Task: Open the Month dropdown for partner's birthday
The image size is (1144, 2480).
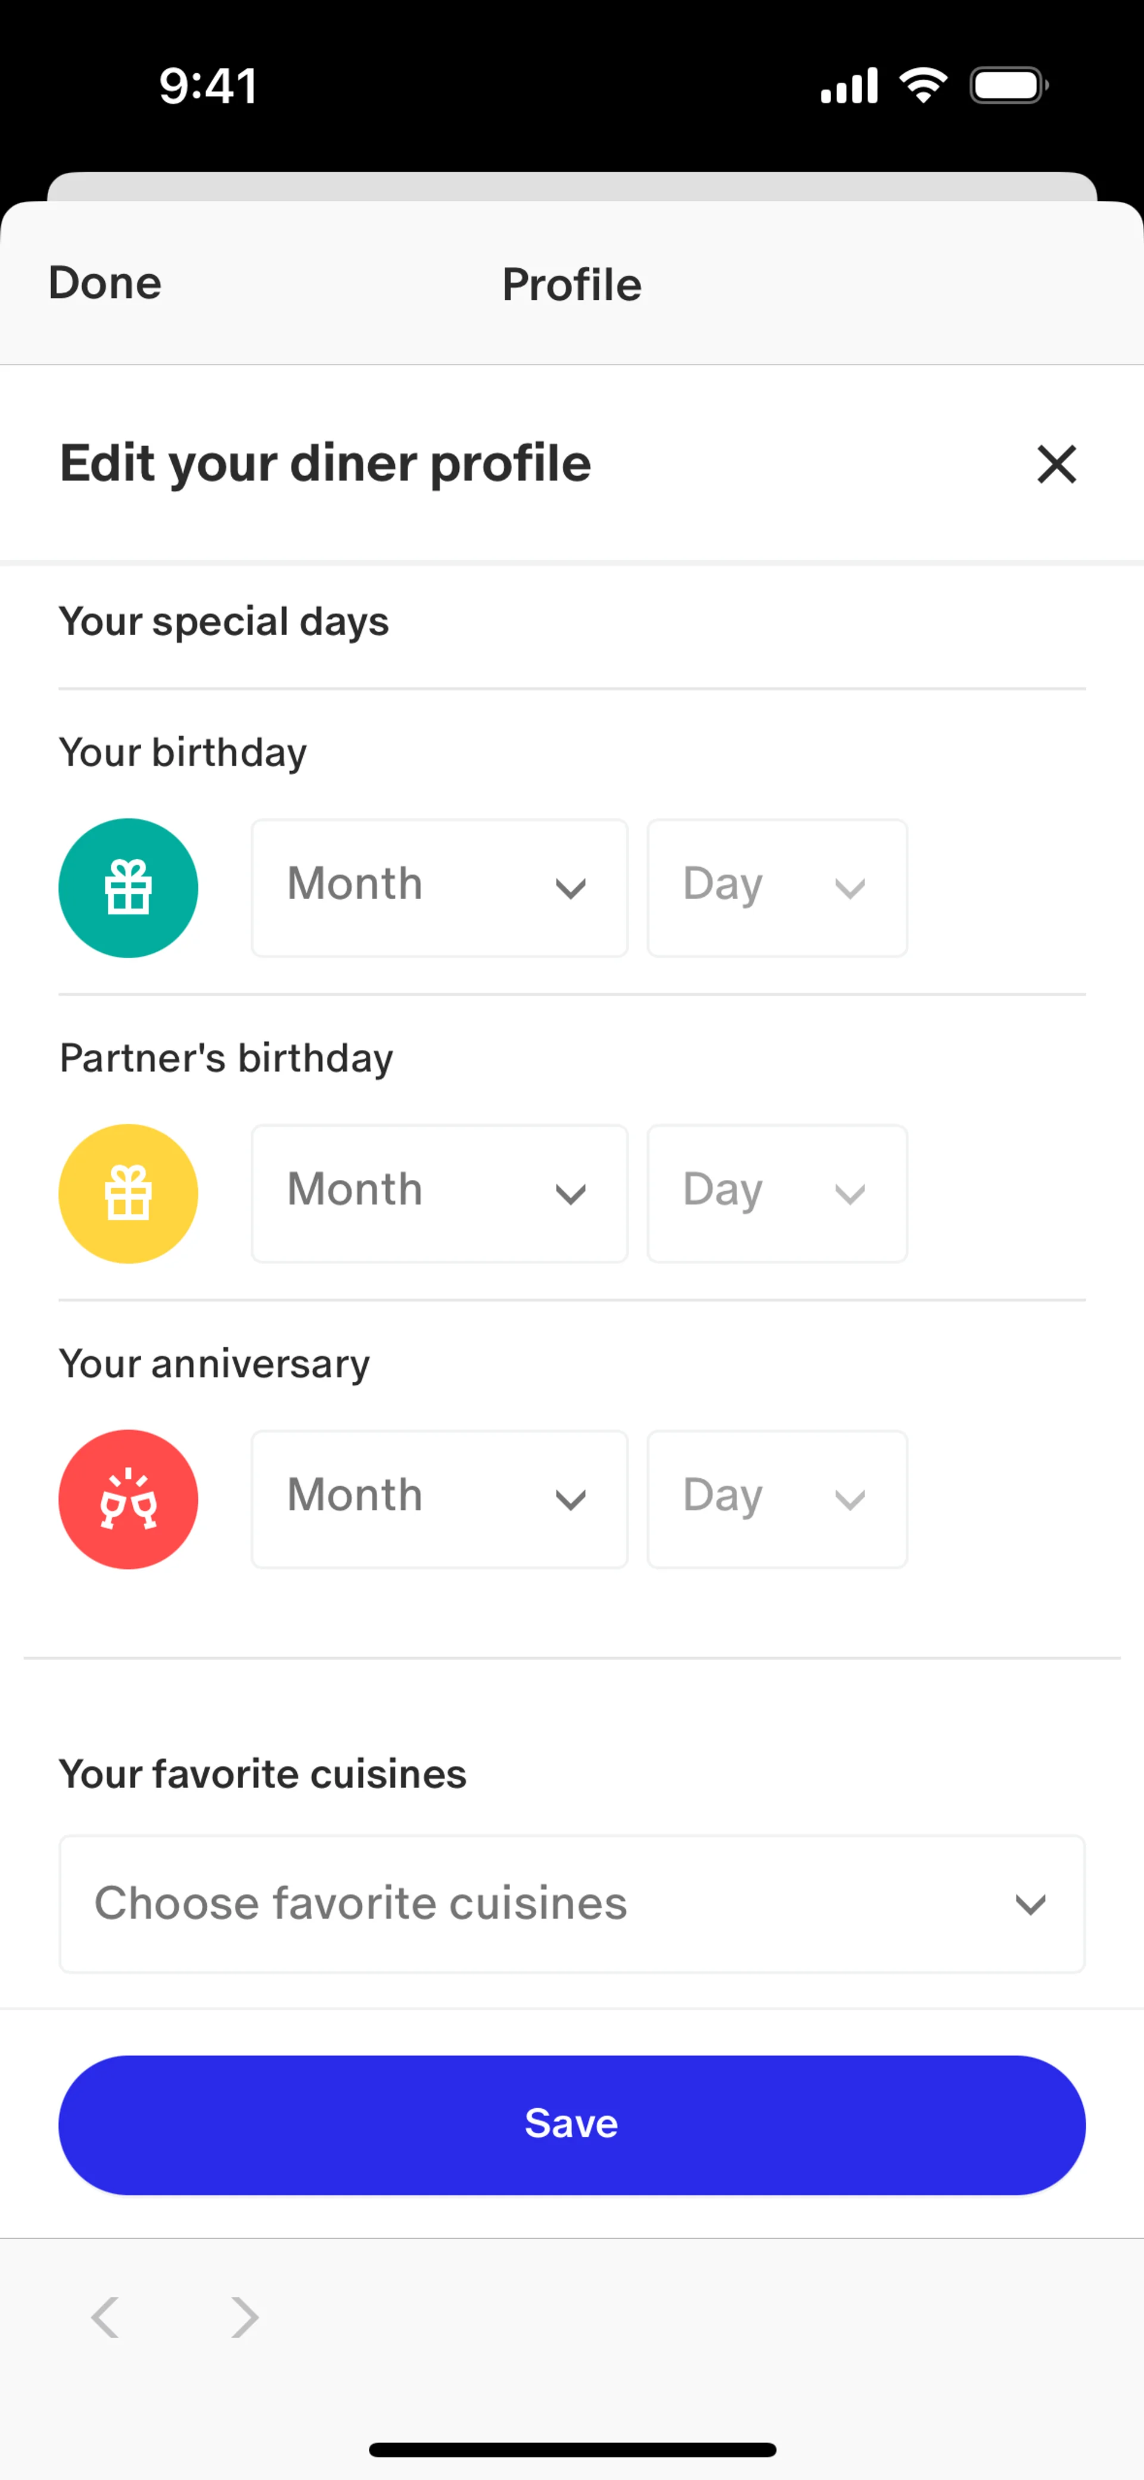Action: [x=439, y=1193]
